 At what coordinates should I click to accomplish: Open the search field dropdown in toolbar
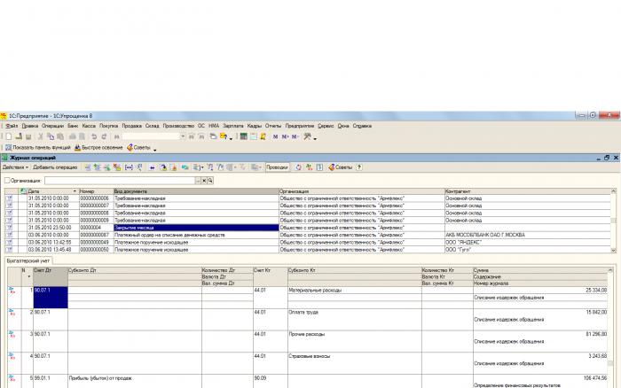[x=183, y=136]
